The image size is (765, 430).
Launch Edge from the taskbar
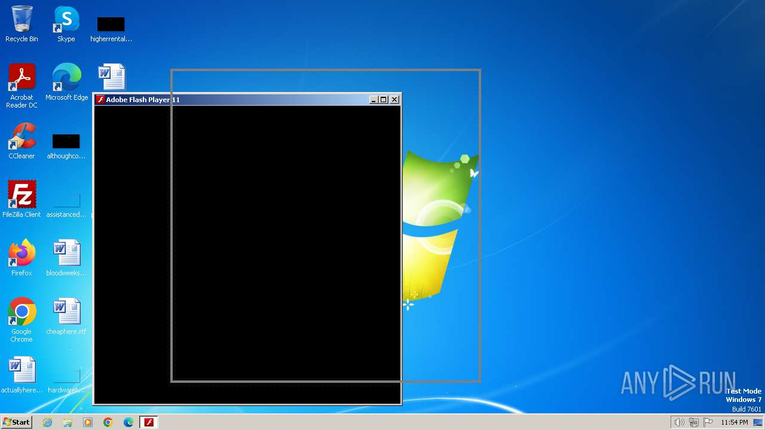128,422
